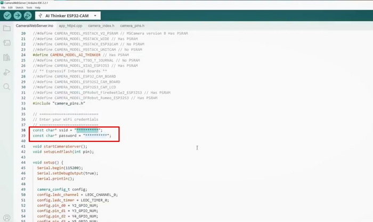The width and height of the screenshot is (373, 222).
Task: Upload the sketch with the arrow button
Action: (17, 16)
